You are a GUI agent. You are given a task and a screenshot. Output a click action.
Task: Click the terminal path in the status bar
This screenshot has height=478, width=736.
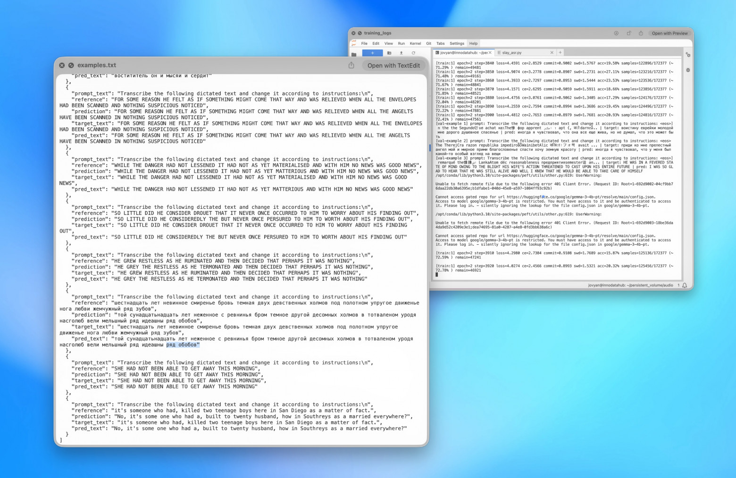(630, 285)
